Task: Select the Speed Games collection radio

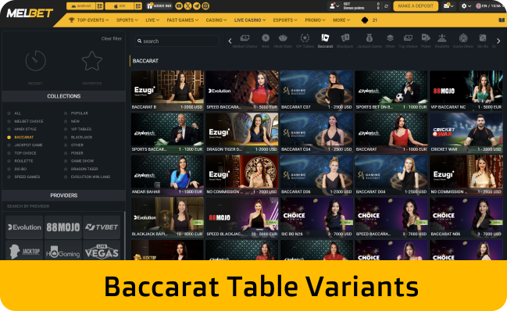Action: click(9, 177)
